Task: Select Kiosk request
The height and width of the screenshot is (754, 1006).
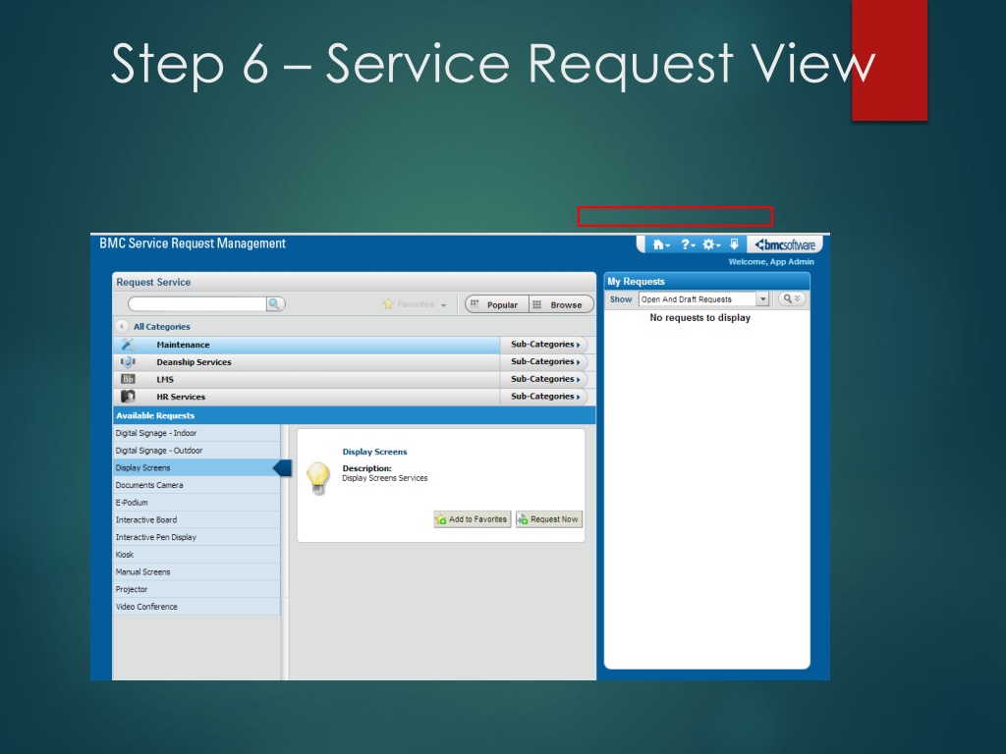Action: pos(196,554)
